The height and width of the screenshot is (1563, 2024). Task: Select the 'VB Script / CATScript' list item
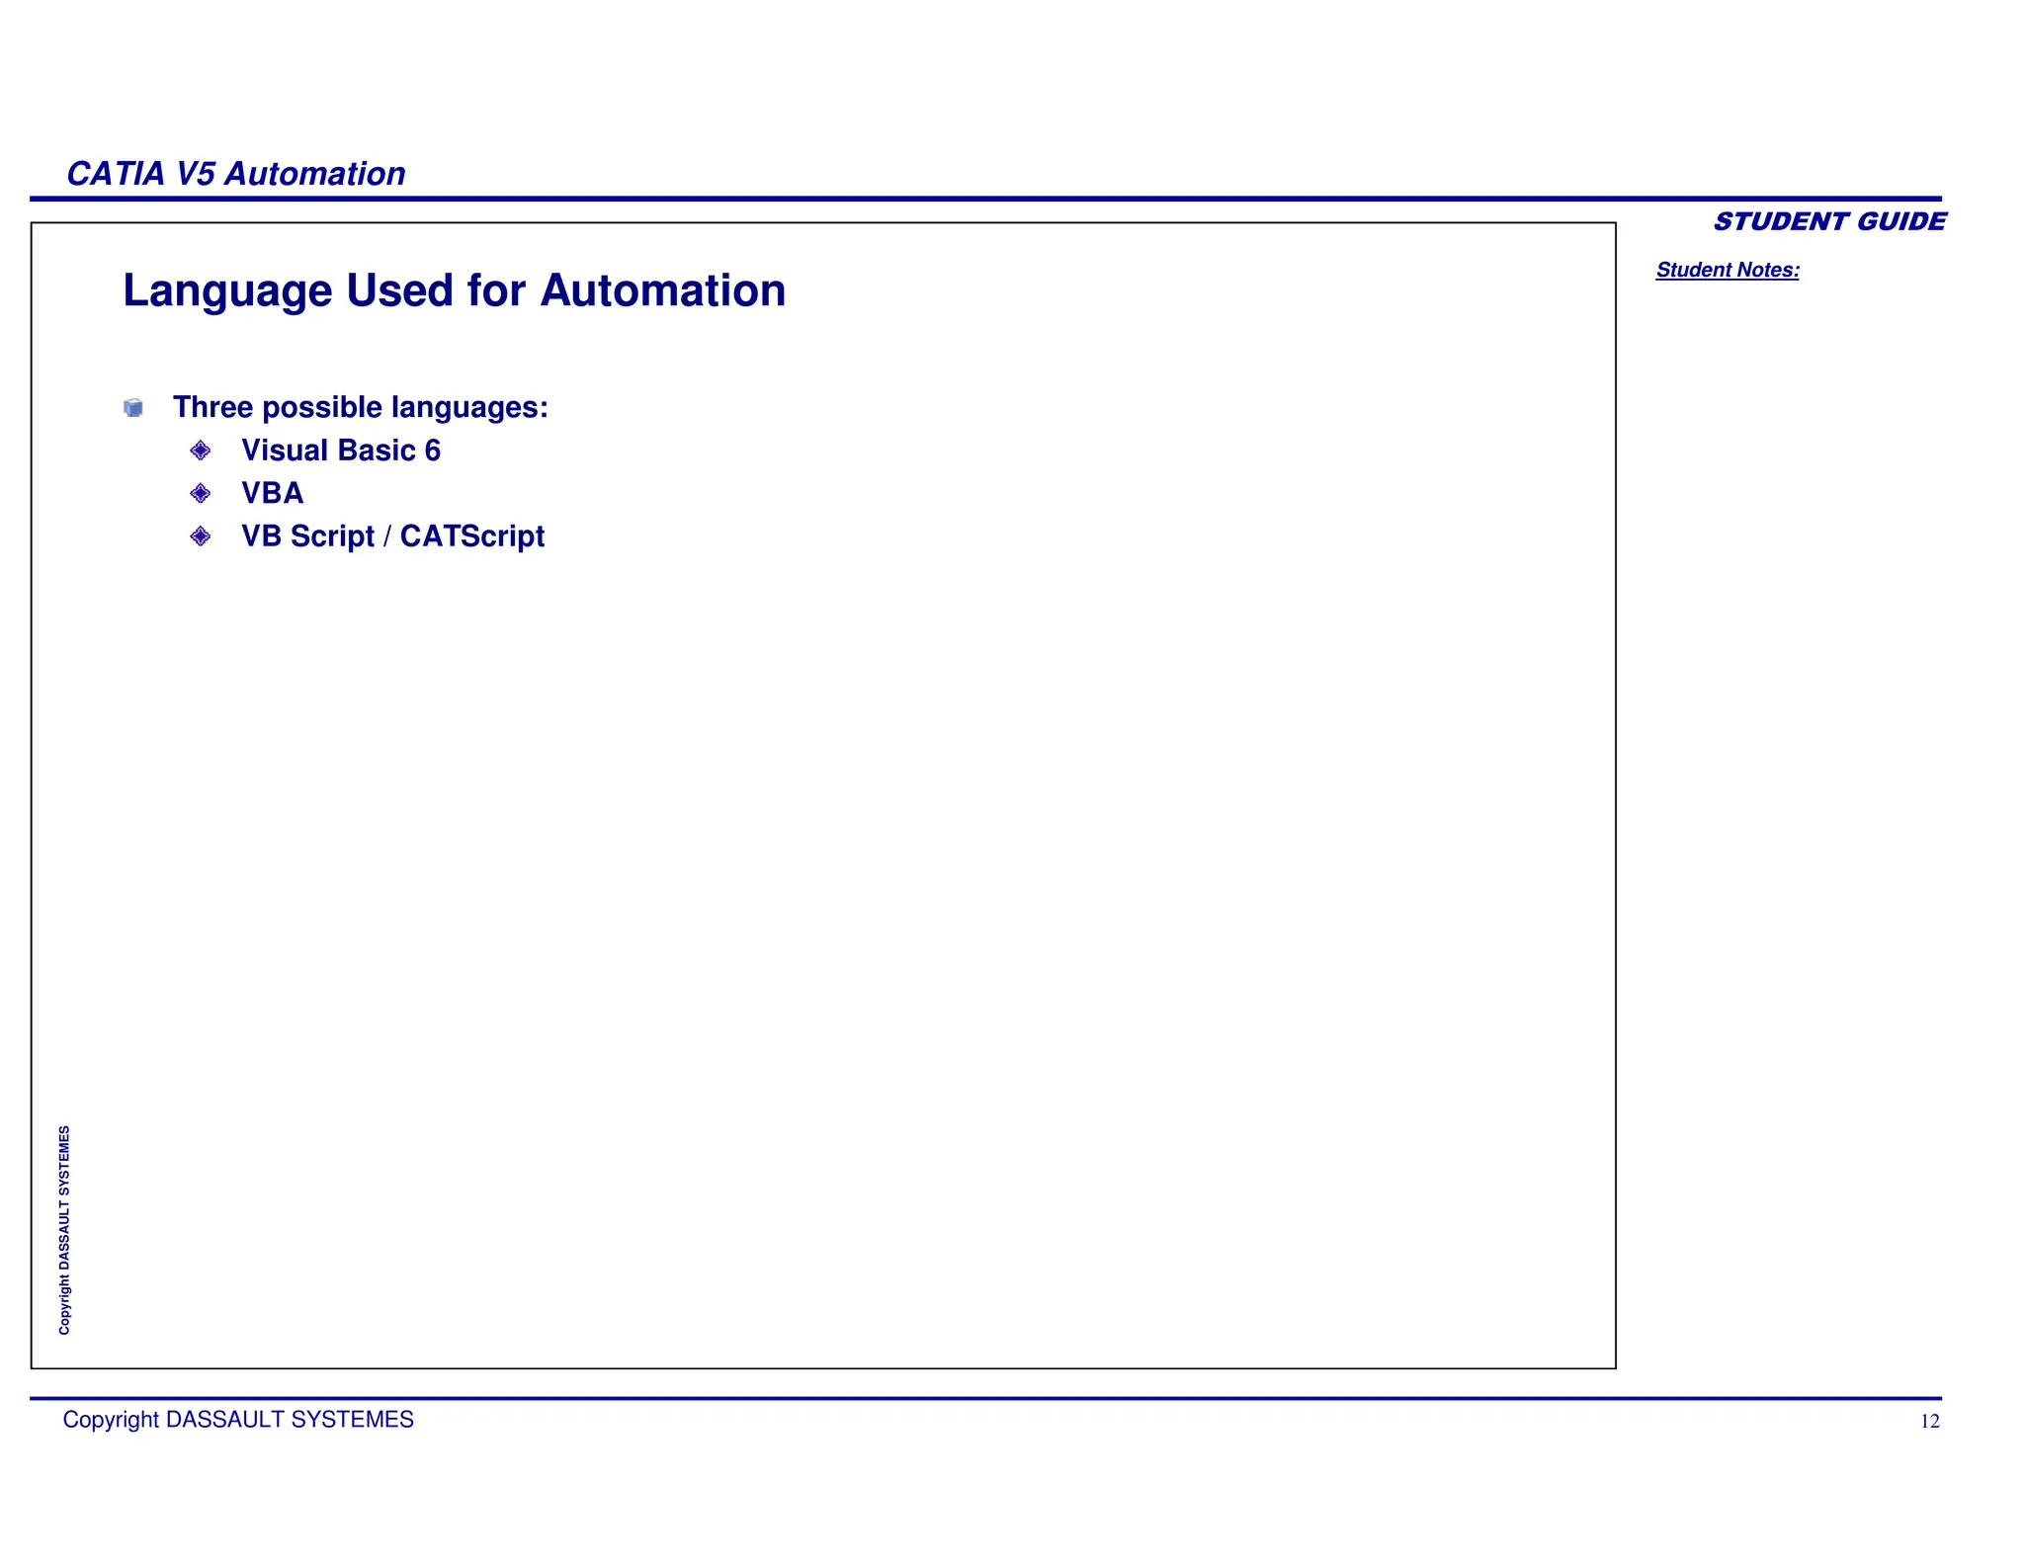coord(393,536)
